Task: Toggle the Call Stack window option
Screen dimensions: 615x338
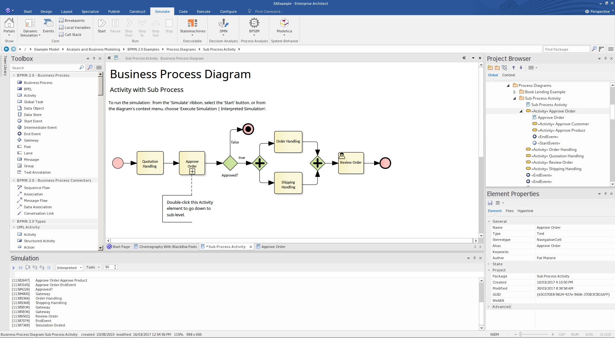Action: [73, 35]
